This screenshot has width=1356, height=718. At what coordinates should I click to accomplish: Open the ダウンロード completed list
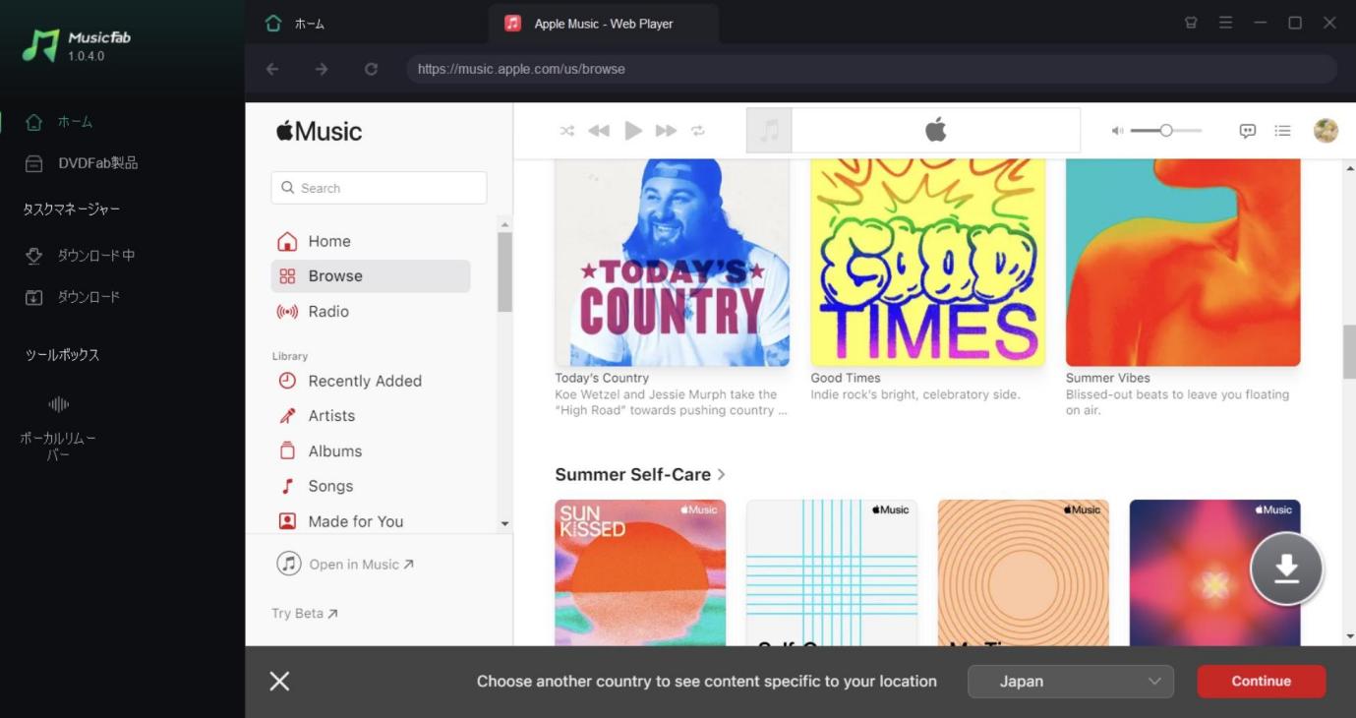[74, 297]
